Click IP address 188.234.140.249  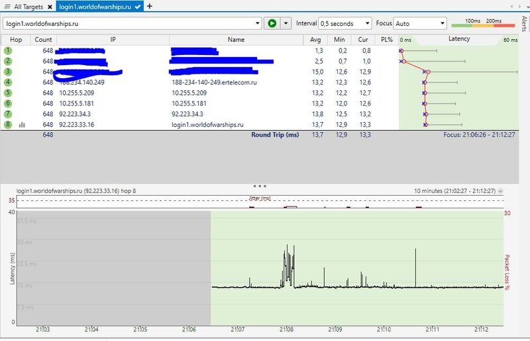81,82
